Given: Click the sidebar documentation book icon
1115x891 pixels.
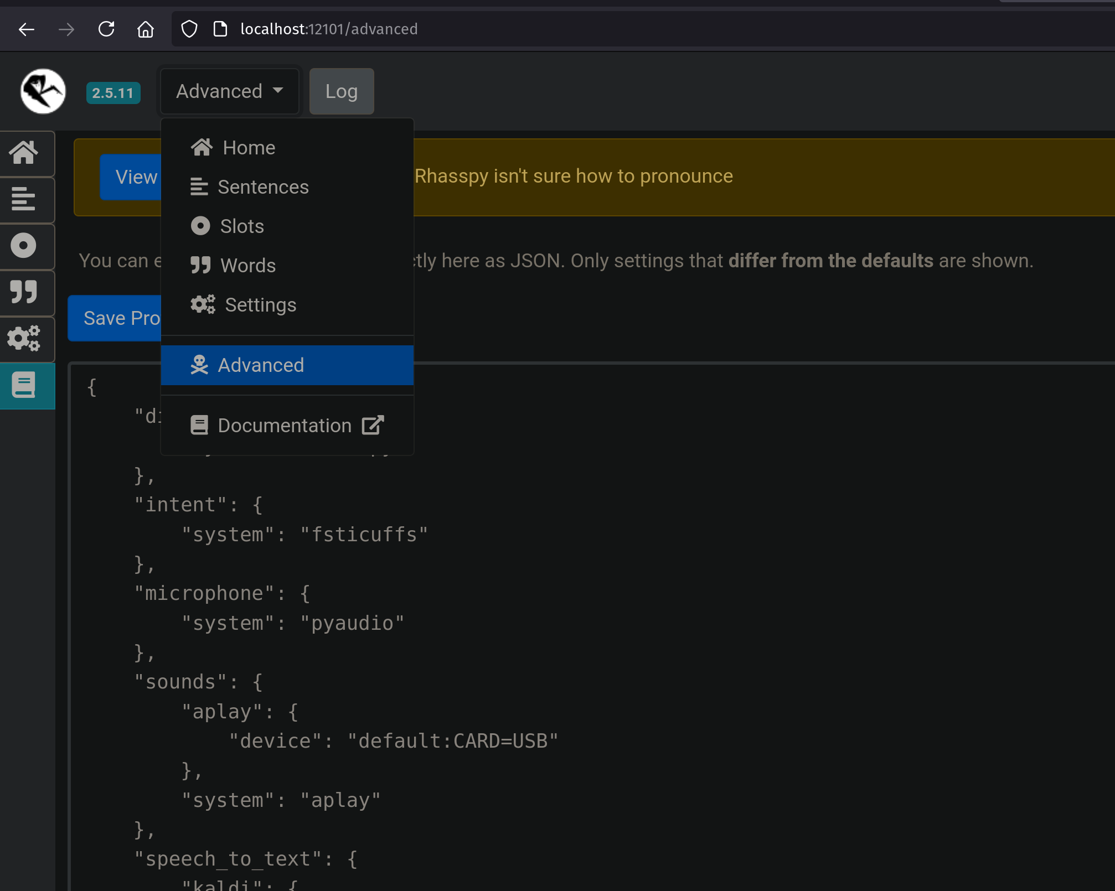Looking at the screenshot, I should pyautogui.click(x=24, y=386).
